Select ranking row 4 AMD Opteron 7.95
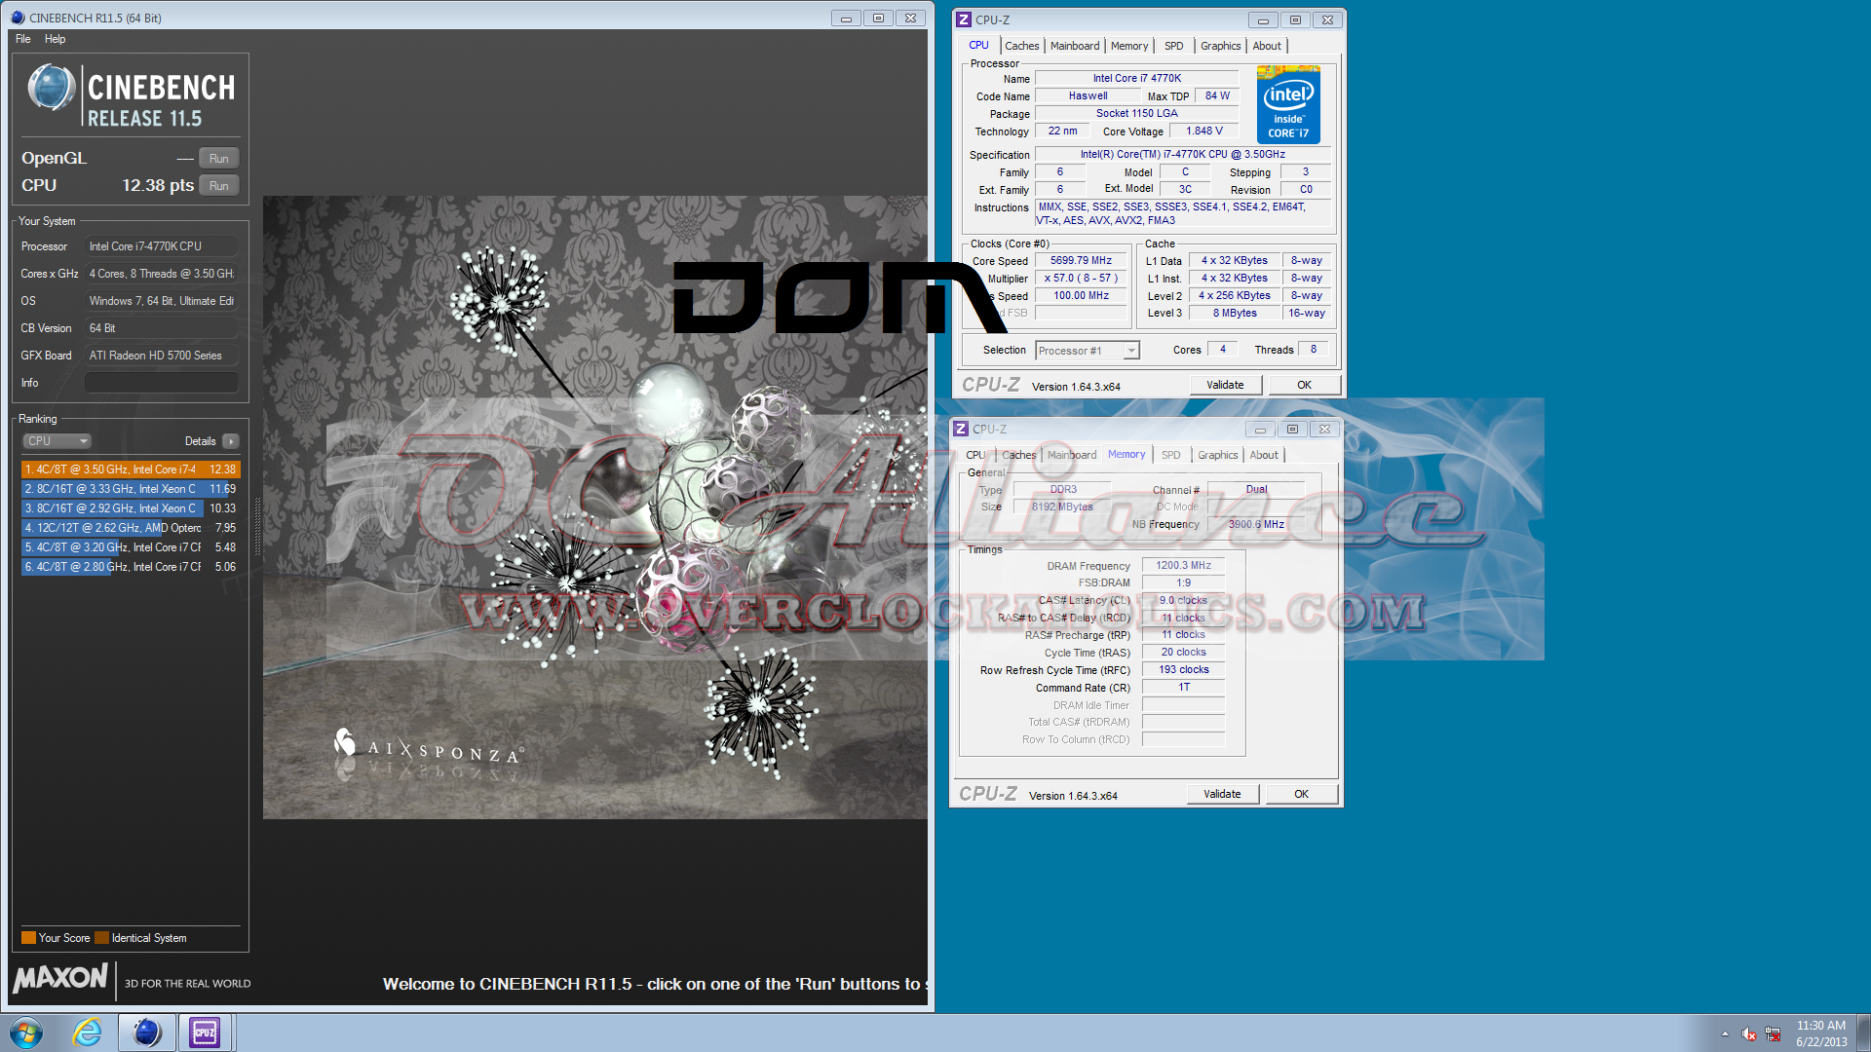 pos(130,528)
